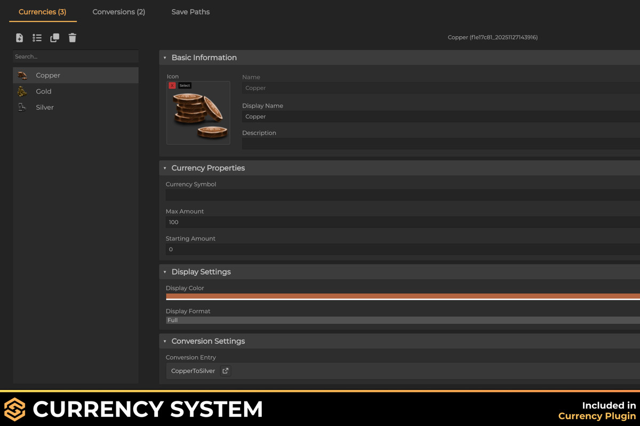Collapse the Currency Properties section
Screen dimensions: 640x426
[165, 168]
